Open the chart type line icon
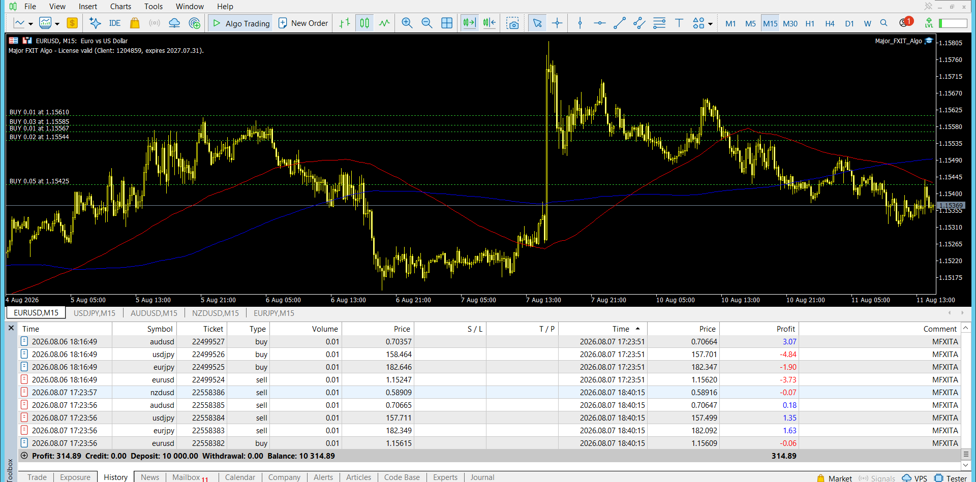Image resolution: width=976 pixels, height=482 pixels. (x=19, y=23)
